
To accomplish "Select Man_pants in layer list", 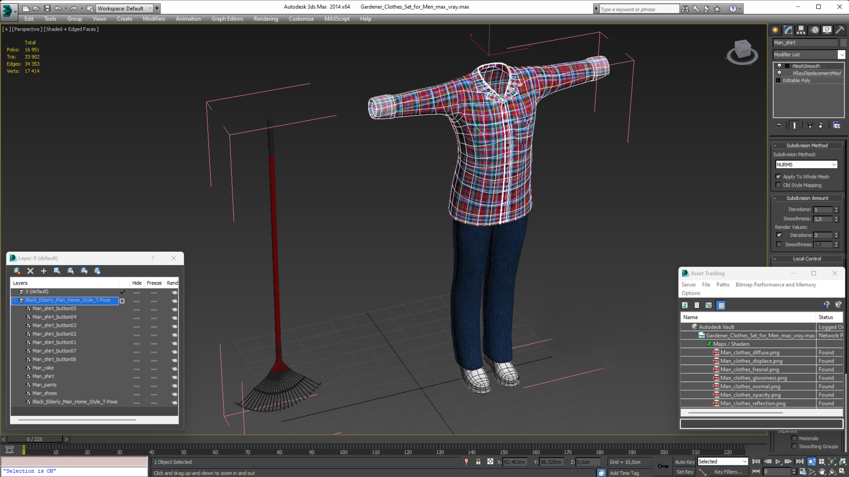I will tap(45, 385).
